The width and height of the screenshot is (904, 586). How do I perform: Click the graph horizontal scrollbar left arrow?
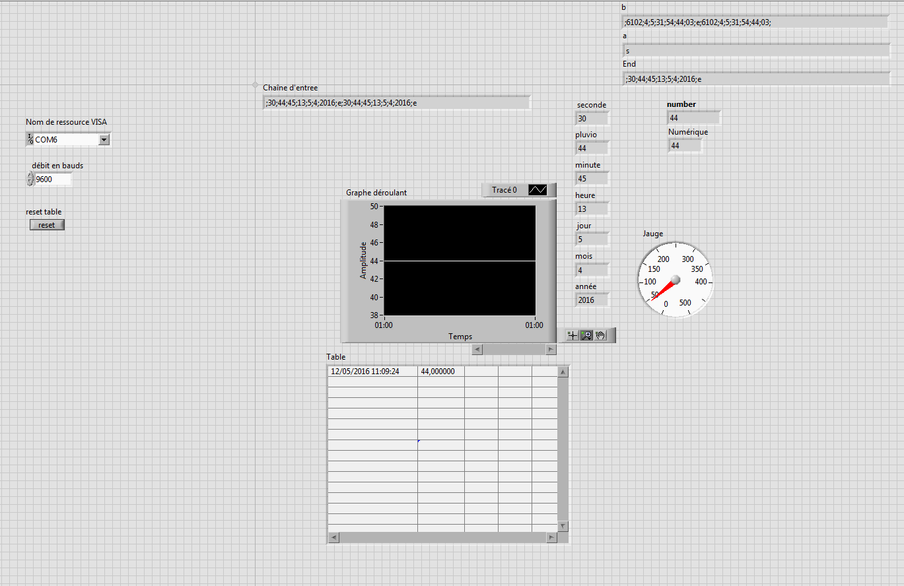(477, 349)
